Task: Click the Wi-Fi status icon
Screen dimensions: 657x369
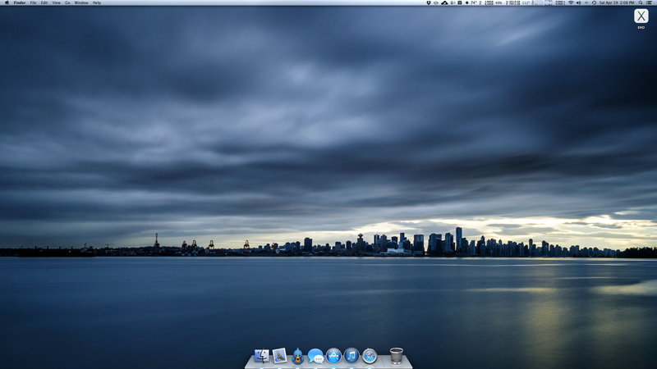Action: [x=571, y=2]
